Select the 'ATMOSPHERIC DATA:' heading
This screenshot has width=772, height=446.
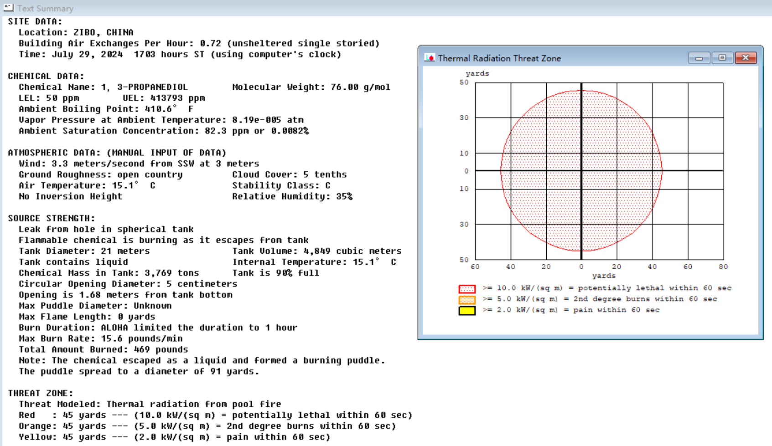click(117, 153)
